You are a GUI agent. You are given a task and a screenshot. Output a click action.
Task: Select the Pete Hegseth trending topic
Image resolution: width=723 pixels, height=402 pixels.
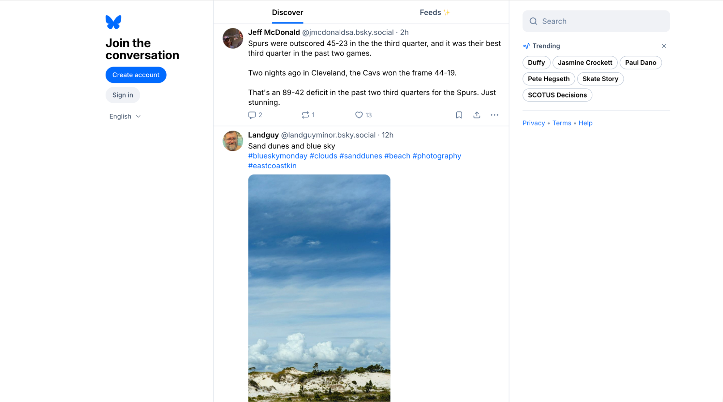tap(549, 79)
